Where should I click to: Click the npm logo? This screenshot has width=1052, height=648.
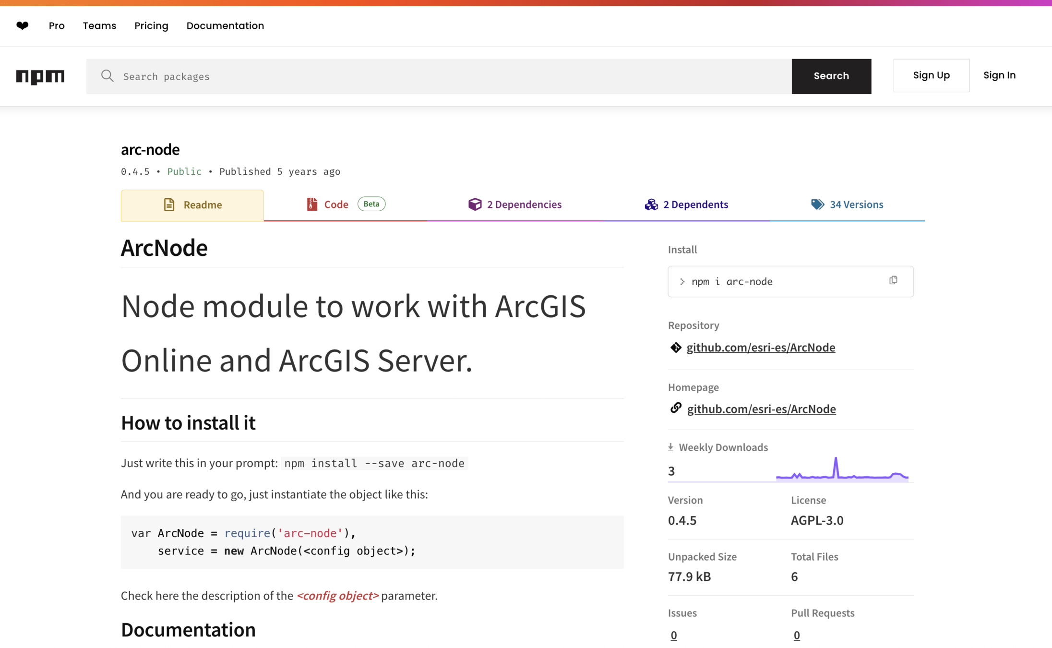[40, 76]
